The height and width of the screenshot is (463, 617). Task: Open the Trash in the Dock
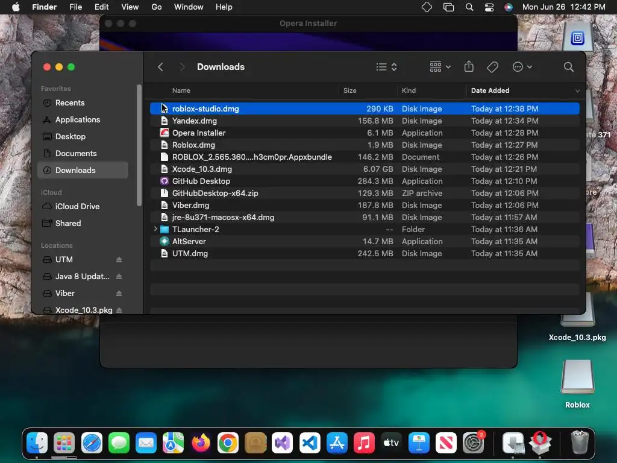click(580, 443)
